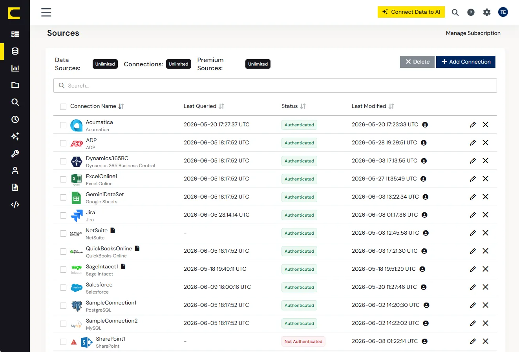Click the document icon next to QuickBooksOnline

tap(137, 248)
